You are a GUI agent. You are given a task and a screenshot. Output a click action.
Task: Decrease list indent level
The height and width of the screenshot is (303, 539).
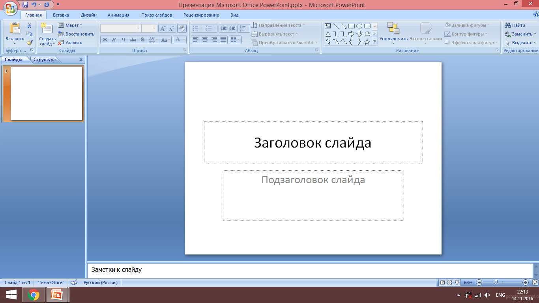coord(223,28)
